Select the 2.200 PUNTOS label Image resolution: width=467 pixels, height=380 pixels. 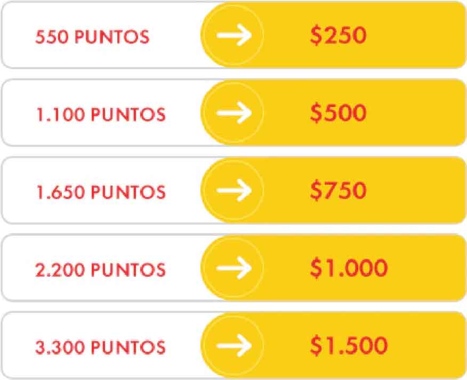click(100, 269)
